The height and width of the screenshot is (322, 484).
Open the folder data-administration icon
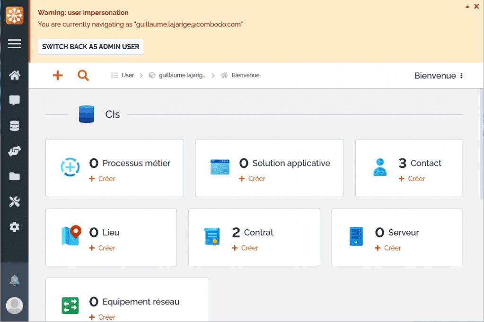pyautogui.click(x=14, y=176)
